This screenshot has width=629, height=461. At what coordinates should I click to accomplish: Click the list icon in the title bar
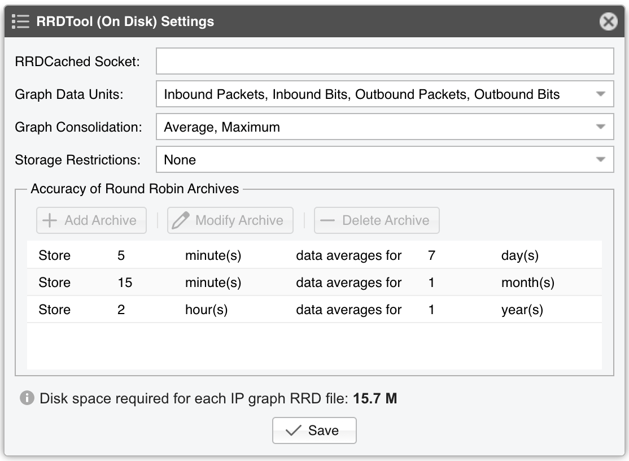click(x=20, y=21)
